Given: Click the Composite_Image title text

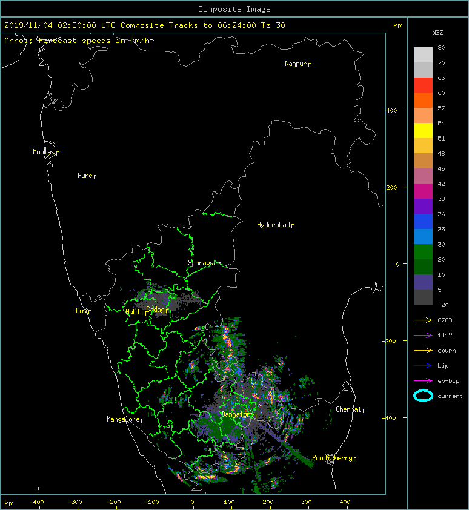Looking at the screenshot, I should point(234,9).
